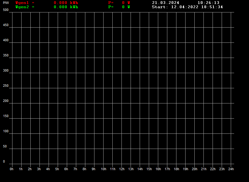
Task: Click the P/W axis unit label
Action: point(6,3)
